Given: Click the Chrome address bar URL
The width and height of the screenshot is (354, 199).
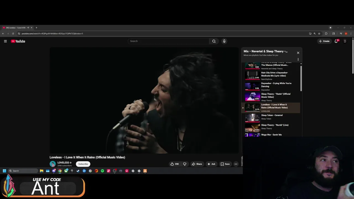Looking at the screenshot, I should click(52, 33).
